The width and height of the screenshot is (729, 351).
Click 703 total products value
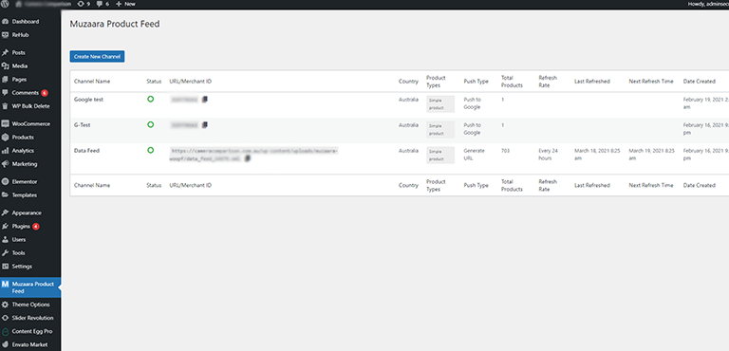click(505, 151)
